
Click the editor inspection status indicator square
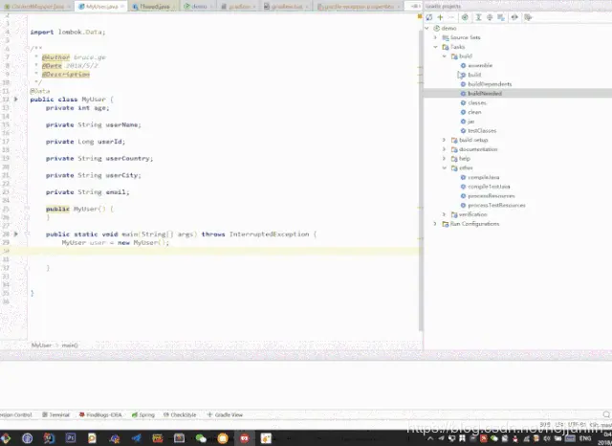[420, 16]
